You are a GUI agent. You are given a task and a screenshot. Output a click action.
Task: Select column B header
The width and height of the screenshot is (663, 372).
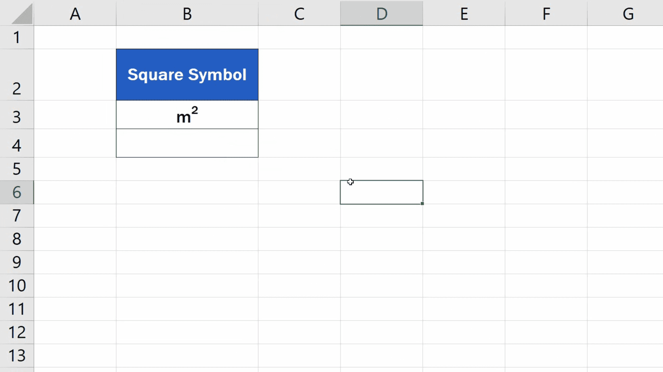click(x=187, y=13)
